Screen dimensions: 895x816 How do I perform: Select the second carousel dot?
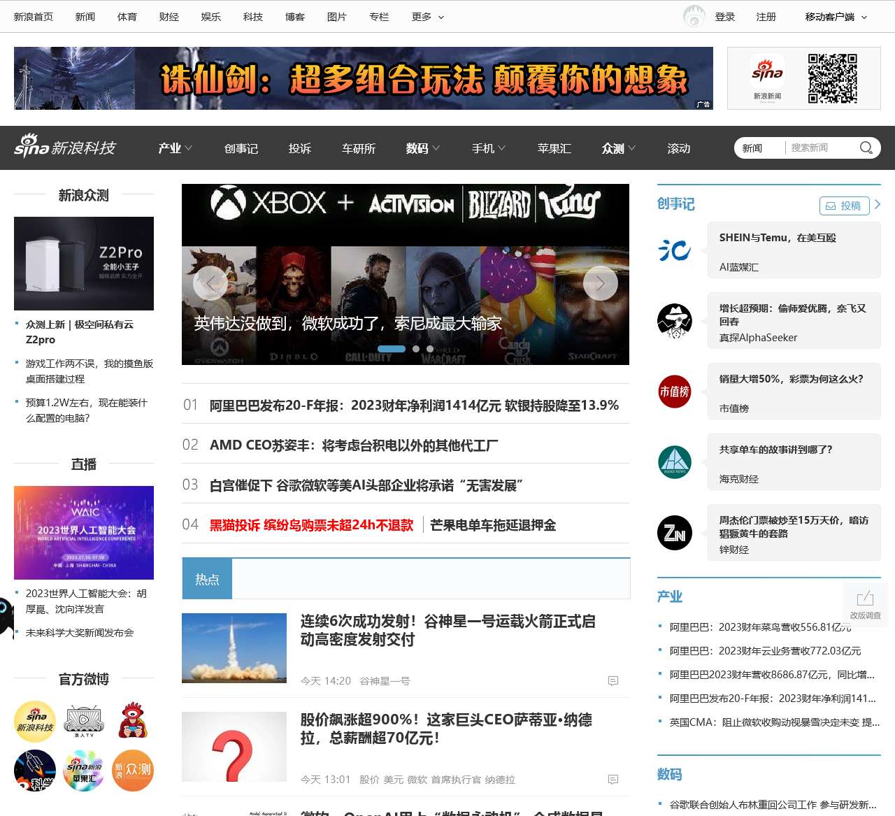pyautogui.click(x=416, y=349)
